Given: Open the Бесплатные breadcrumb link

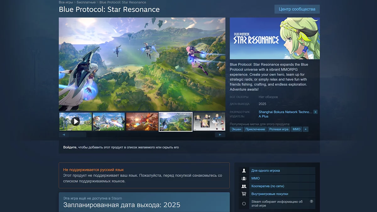Looking at the screenshot, I should point(86,2).
